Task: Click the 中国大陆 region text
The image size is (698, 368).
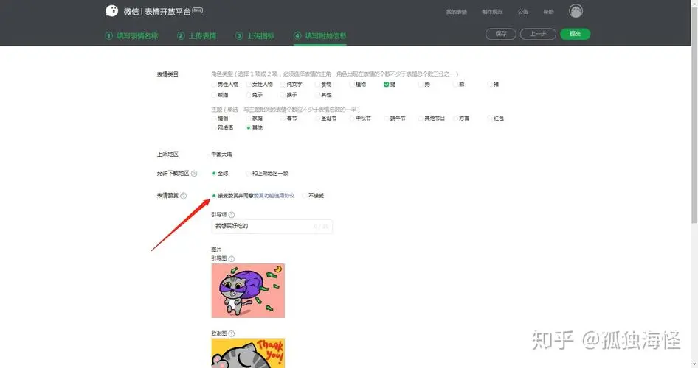Action: tap(221, 155)
